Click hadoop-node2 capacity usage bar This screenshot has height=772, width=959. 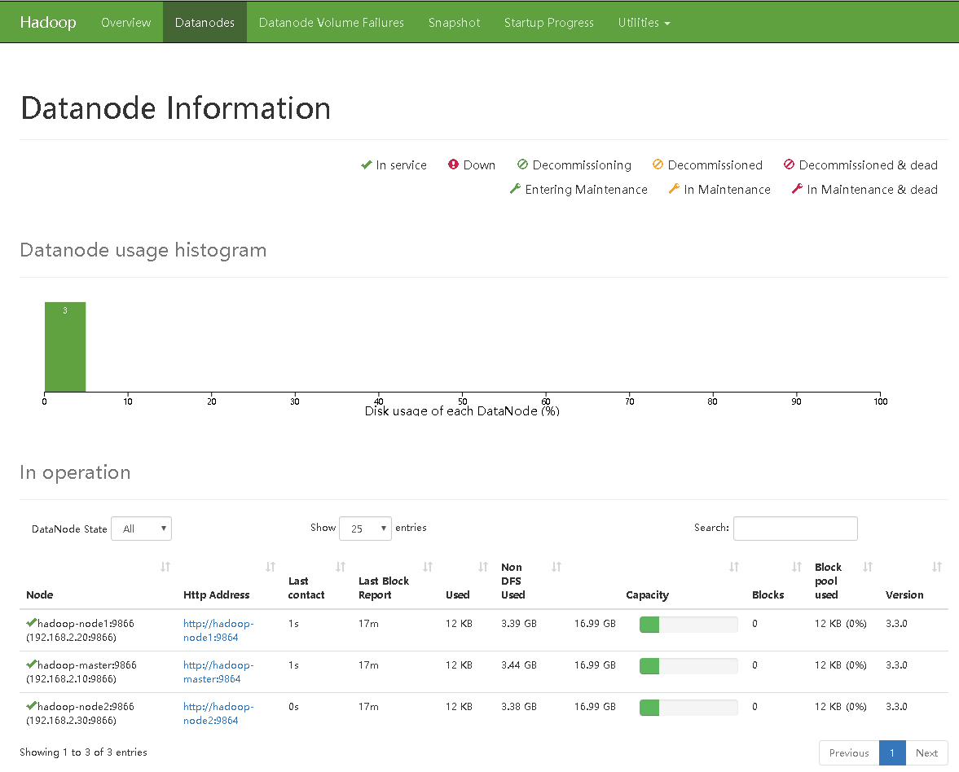688,707
